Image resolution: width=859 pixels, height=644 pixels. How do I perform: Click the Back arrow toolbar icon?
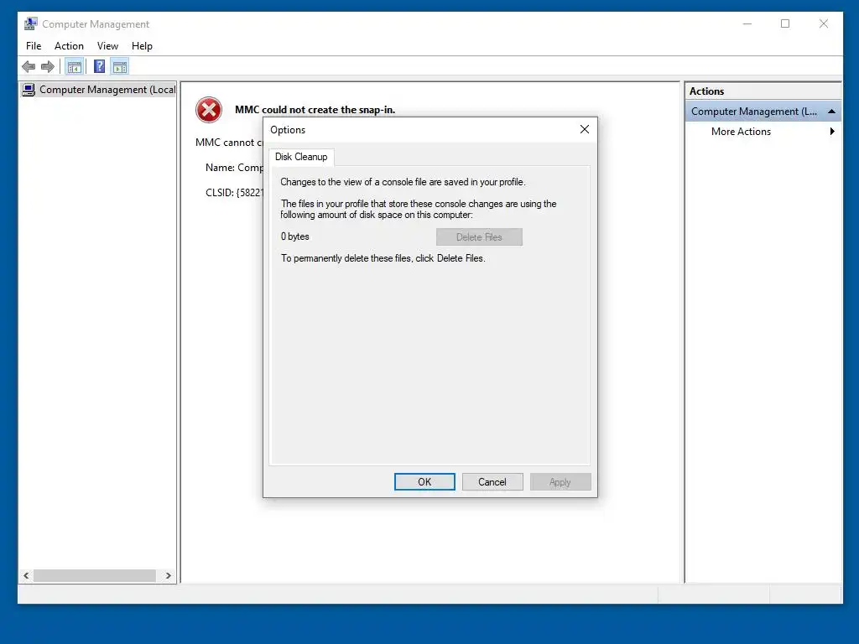[29, 67]
